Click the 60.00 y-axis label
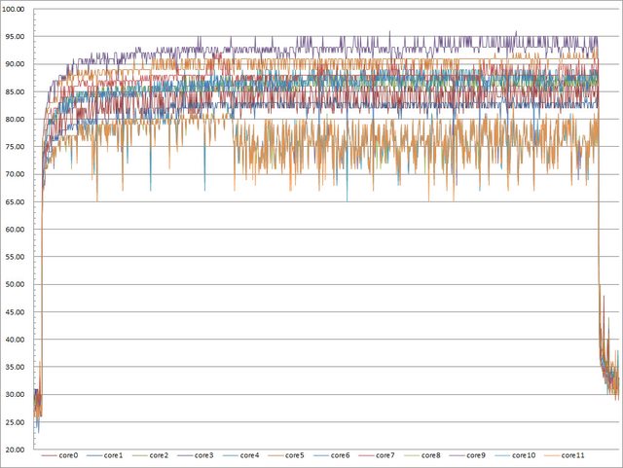Screen dimensions: 623x468 click(19, 230)
